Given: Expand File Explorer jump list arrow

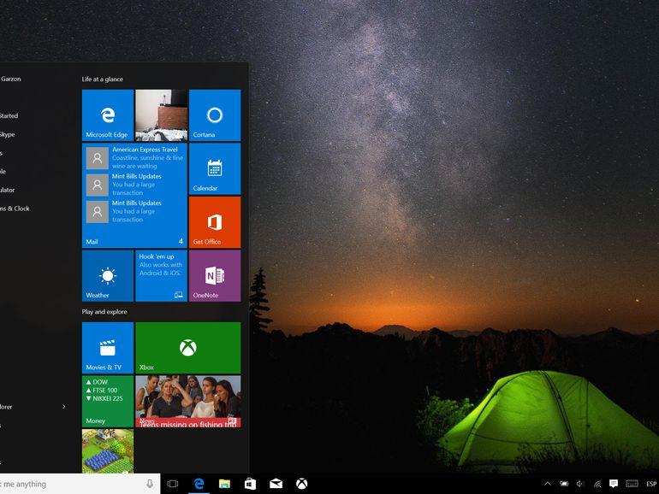Looking at the screenshot, I should (63, 407).
